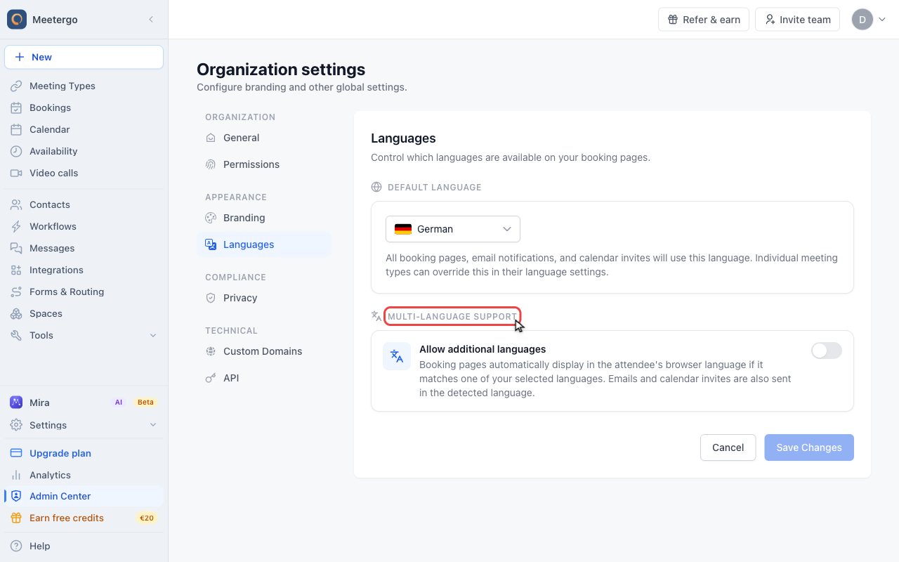Screen dimensions: 899x562
Task: Open Contacts in the sidebar
Action: click(x=84, y=204)
